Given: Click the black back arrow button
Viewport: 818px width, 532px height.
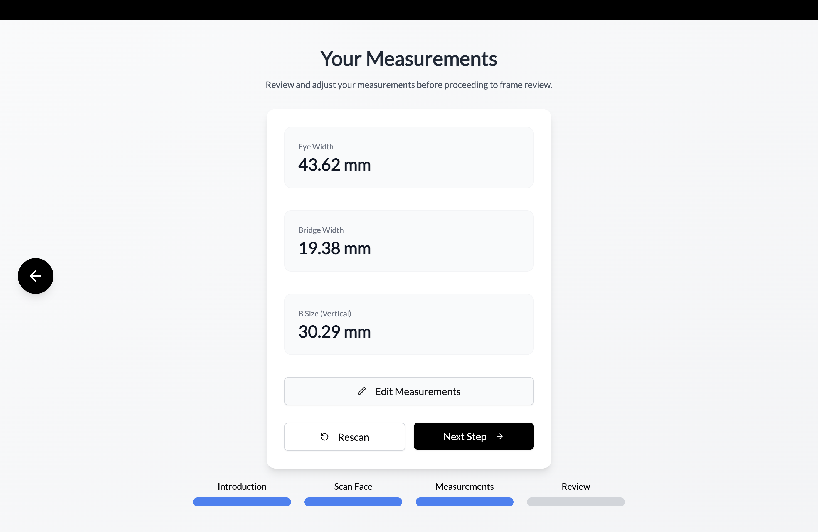Looking at the screenshot, I should pos(35,276).
